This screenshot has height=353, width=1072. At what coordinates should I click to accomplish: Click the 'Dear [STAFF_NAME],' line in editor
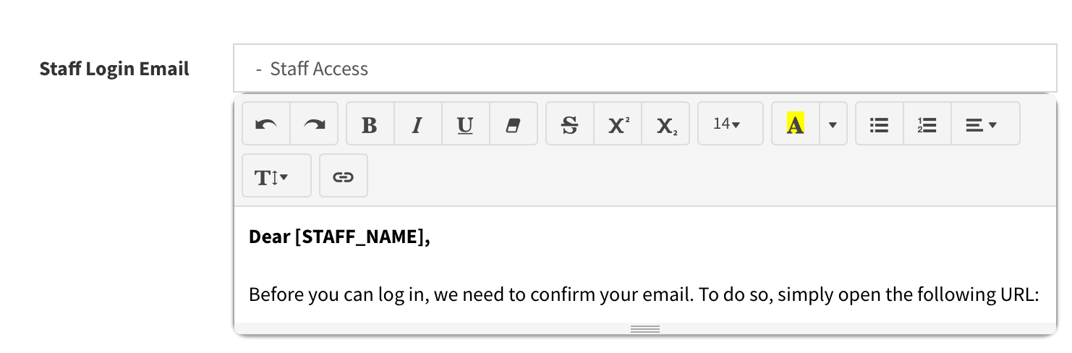coord(339,237)
